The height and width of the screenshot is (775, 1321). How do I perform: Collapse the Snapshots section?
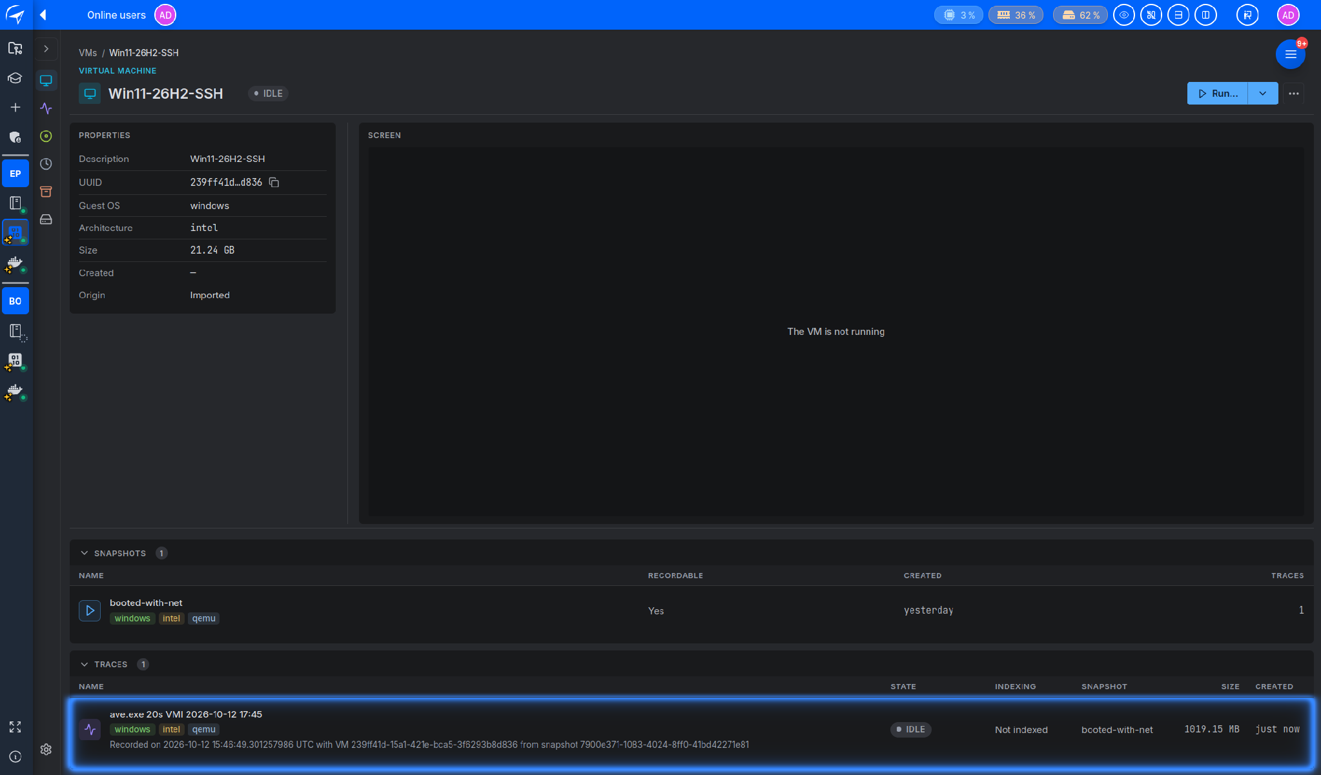point(85,553)
